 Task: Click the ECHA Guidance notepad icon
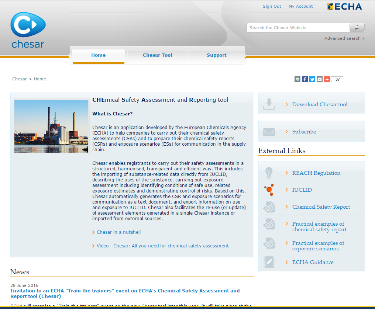point(269,262)
